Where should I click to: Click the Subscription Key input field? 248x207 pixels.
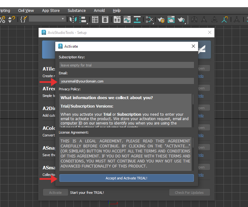[127, 65]
